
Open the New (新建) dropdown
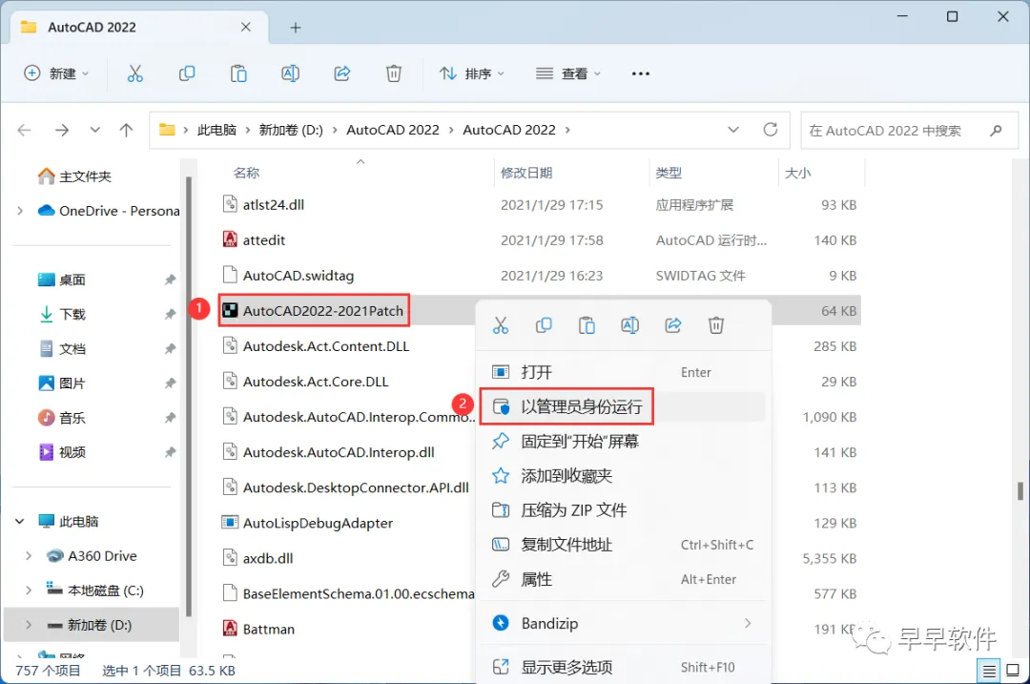point(56,73)
